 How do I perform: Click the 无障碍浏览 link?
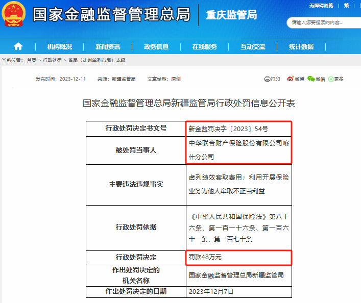point(321,6)
